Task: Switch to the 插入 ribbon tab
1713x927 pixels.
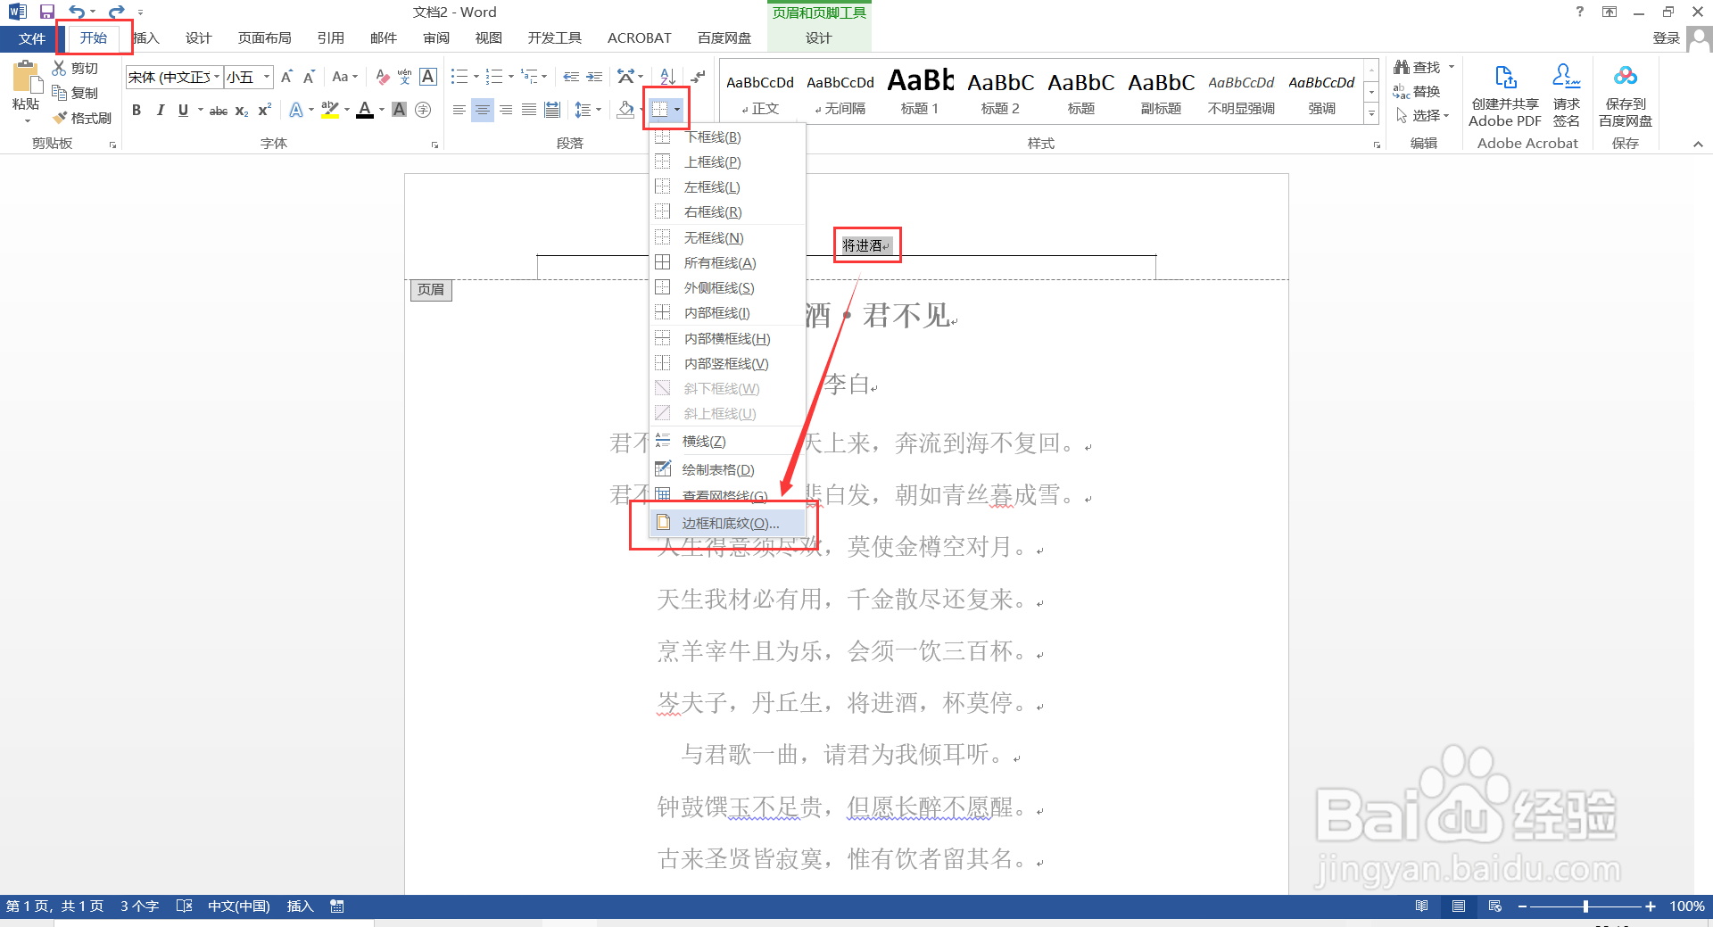Action: click(x=145, y=38)
